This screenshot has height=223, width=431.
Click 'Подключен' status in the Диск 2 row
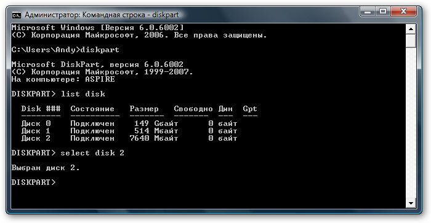pyautogui.click(x=92, y=138)
